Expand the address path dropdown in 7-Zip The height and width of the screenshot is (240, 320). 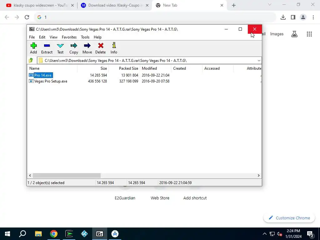259,61
